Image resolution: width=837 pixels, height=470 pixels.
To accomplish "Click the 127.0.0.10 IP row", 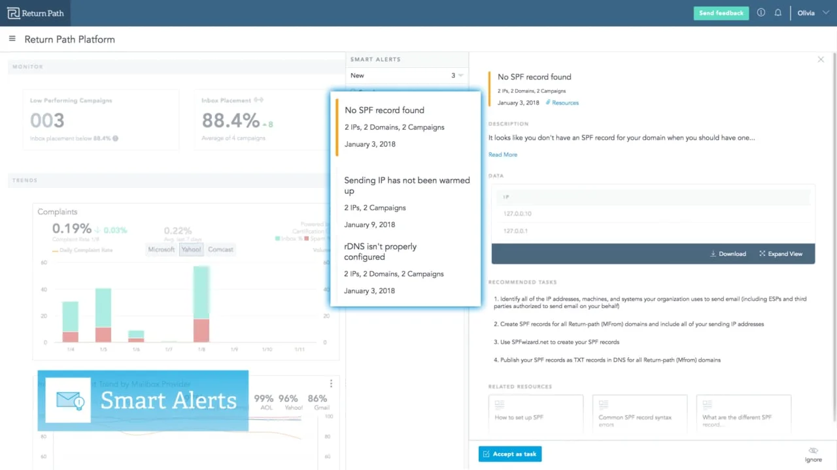I will (x=653, y=214).
